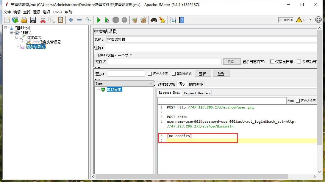This screenshot has width=325, height=182.
Task: Enable the 仅成功日志 checkbox
Action: pyautogui.click(x=299, y=61)
